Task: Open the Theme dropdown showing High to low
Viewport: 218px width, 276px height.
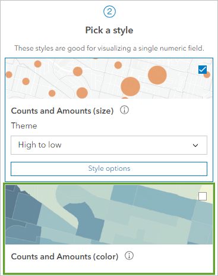Action: pos(109,145)
